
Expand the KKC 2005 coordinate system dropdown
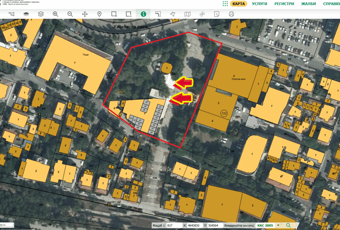tap(278, 225)
